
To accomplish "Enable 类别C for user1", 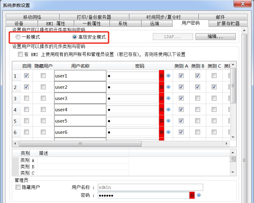I will (214, 76).
